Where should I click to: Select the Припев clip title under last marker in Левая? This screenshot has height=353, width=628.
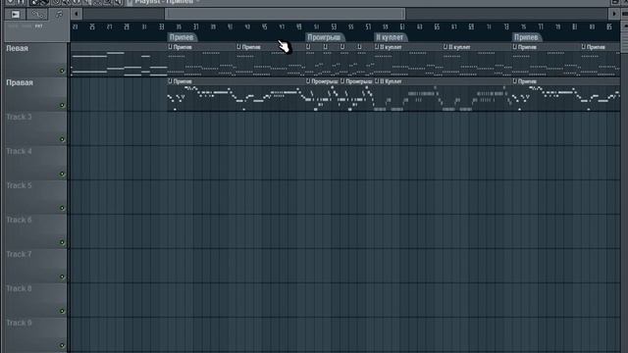click(527, 47)
